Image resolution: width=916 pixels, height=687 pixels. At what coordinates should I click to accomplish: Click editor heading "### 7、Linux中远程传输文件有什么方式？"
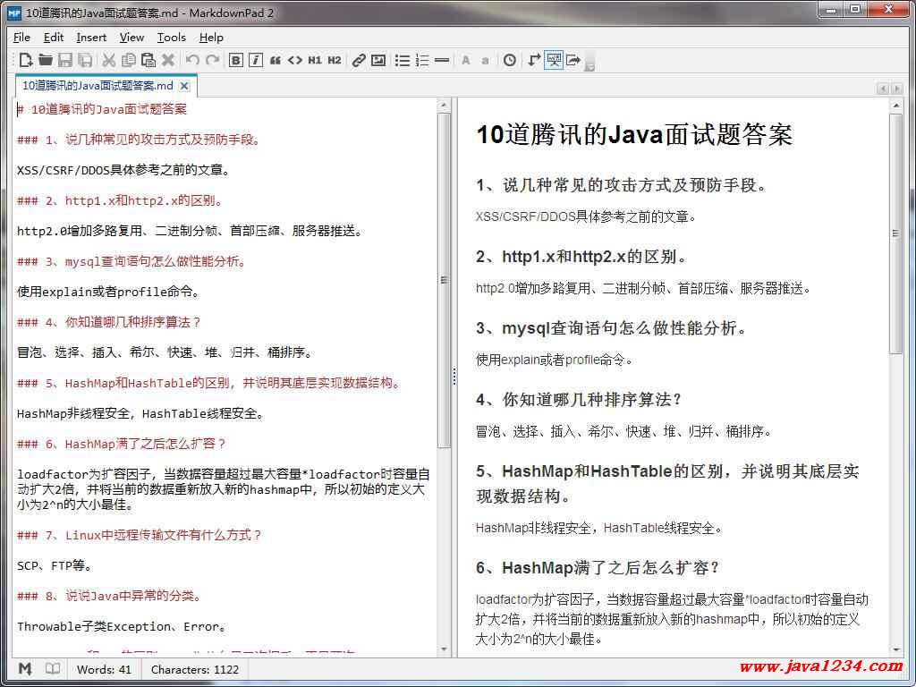[x=140, y=535]
